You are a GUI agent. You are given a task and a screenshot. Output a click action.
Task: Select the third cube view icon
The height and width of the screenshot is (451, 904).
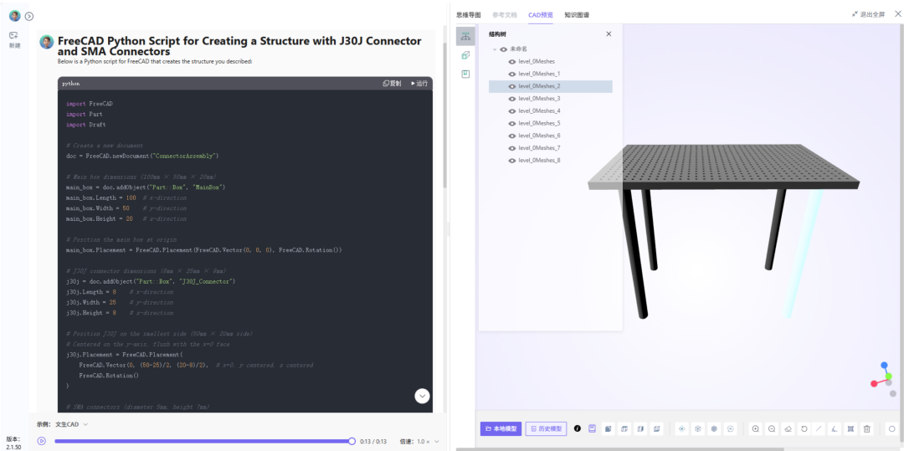[640, 428]
